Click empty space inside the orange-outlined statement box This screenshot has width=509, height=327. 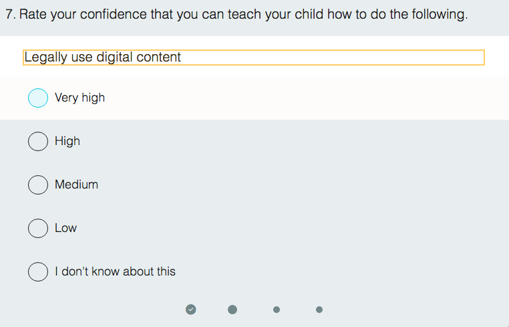(334, 58)
